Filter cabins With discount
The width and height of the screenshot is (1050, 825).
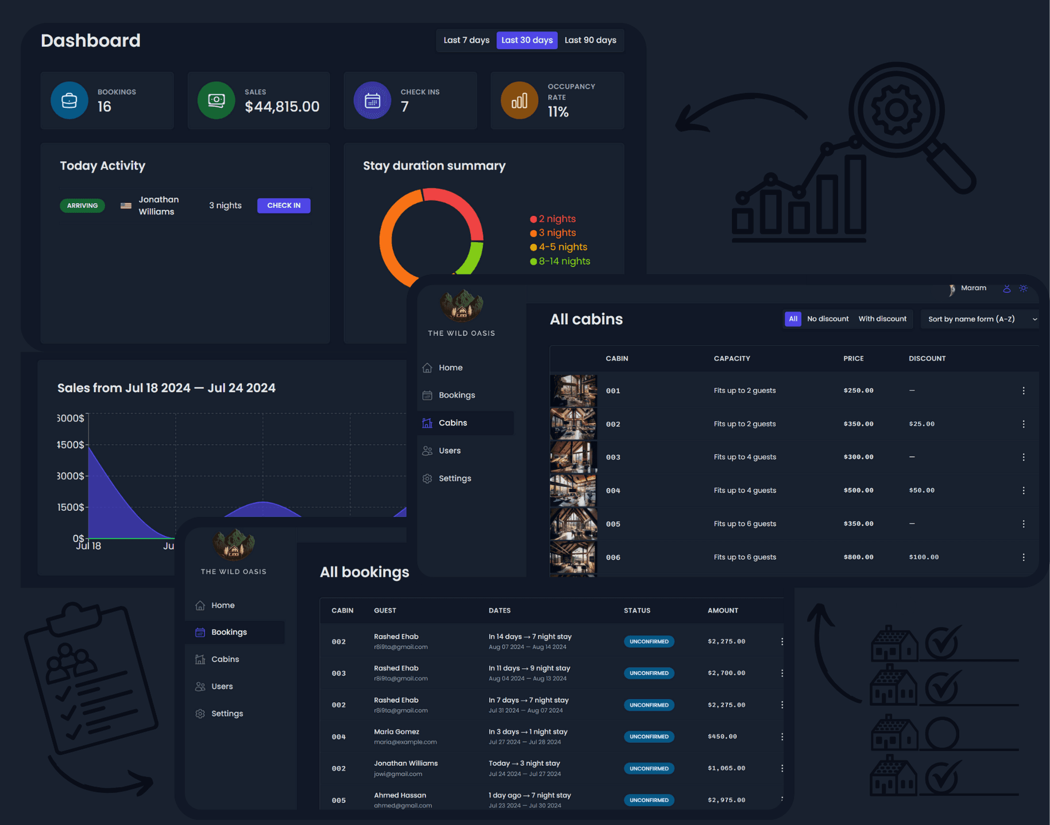(882, 319)
